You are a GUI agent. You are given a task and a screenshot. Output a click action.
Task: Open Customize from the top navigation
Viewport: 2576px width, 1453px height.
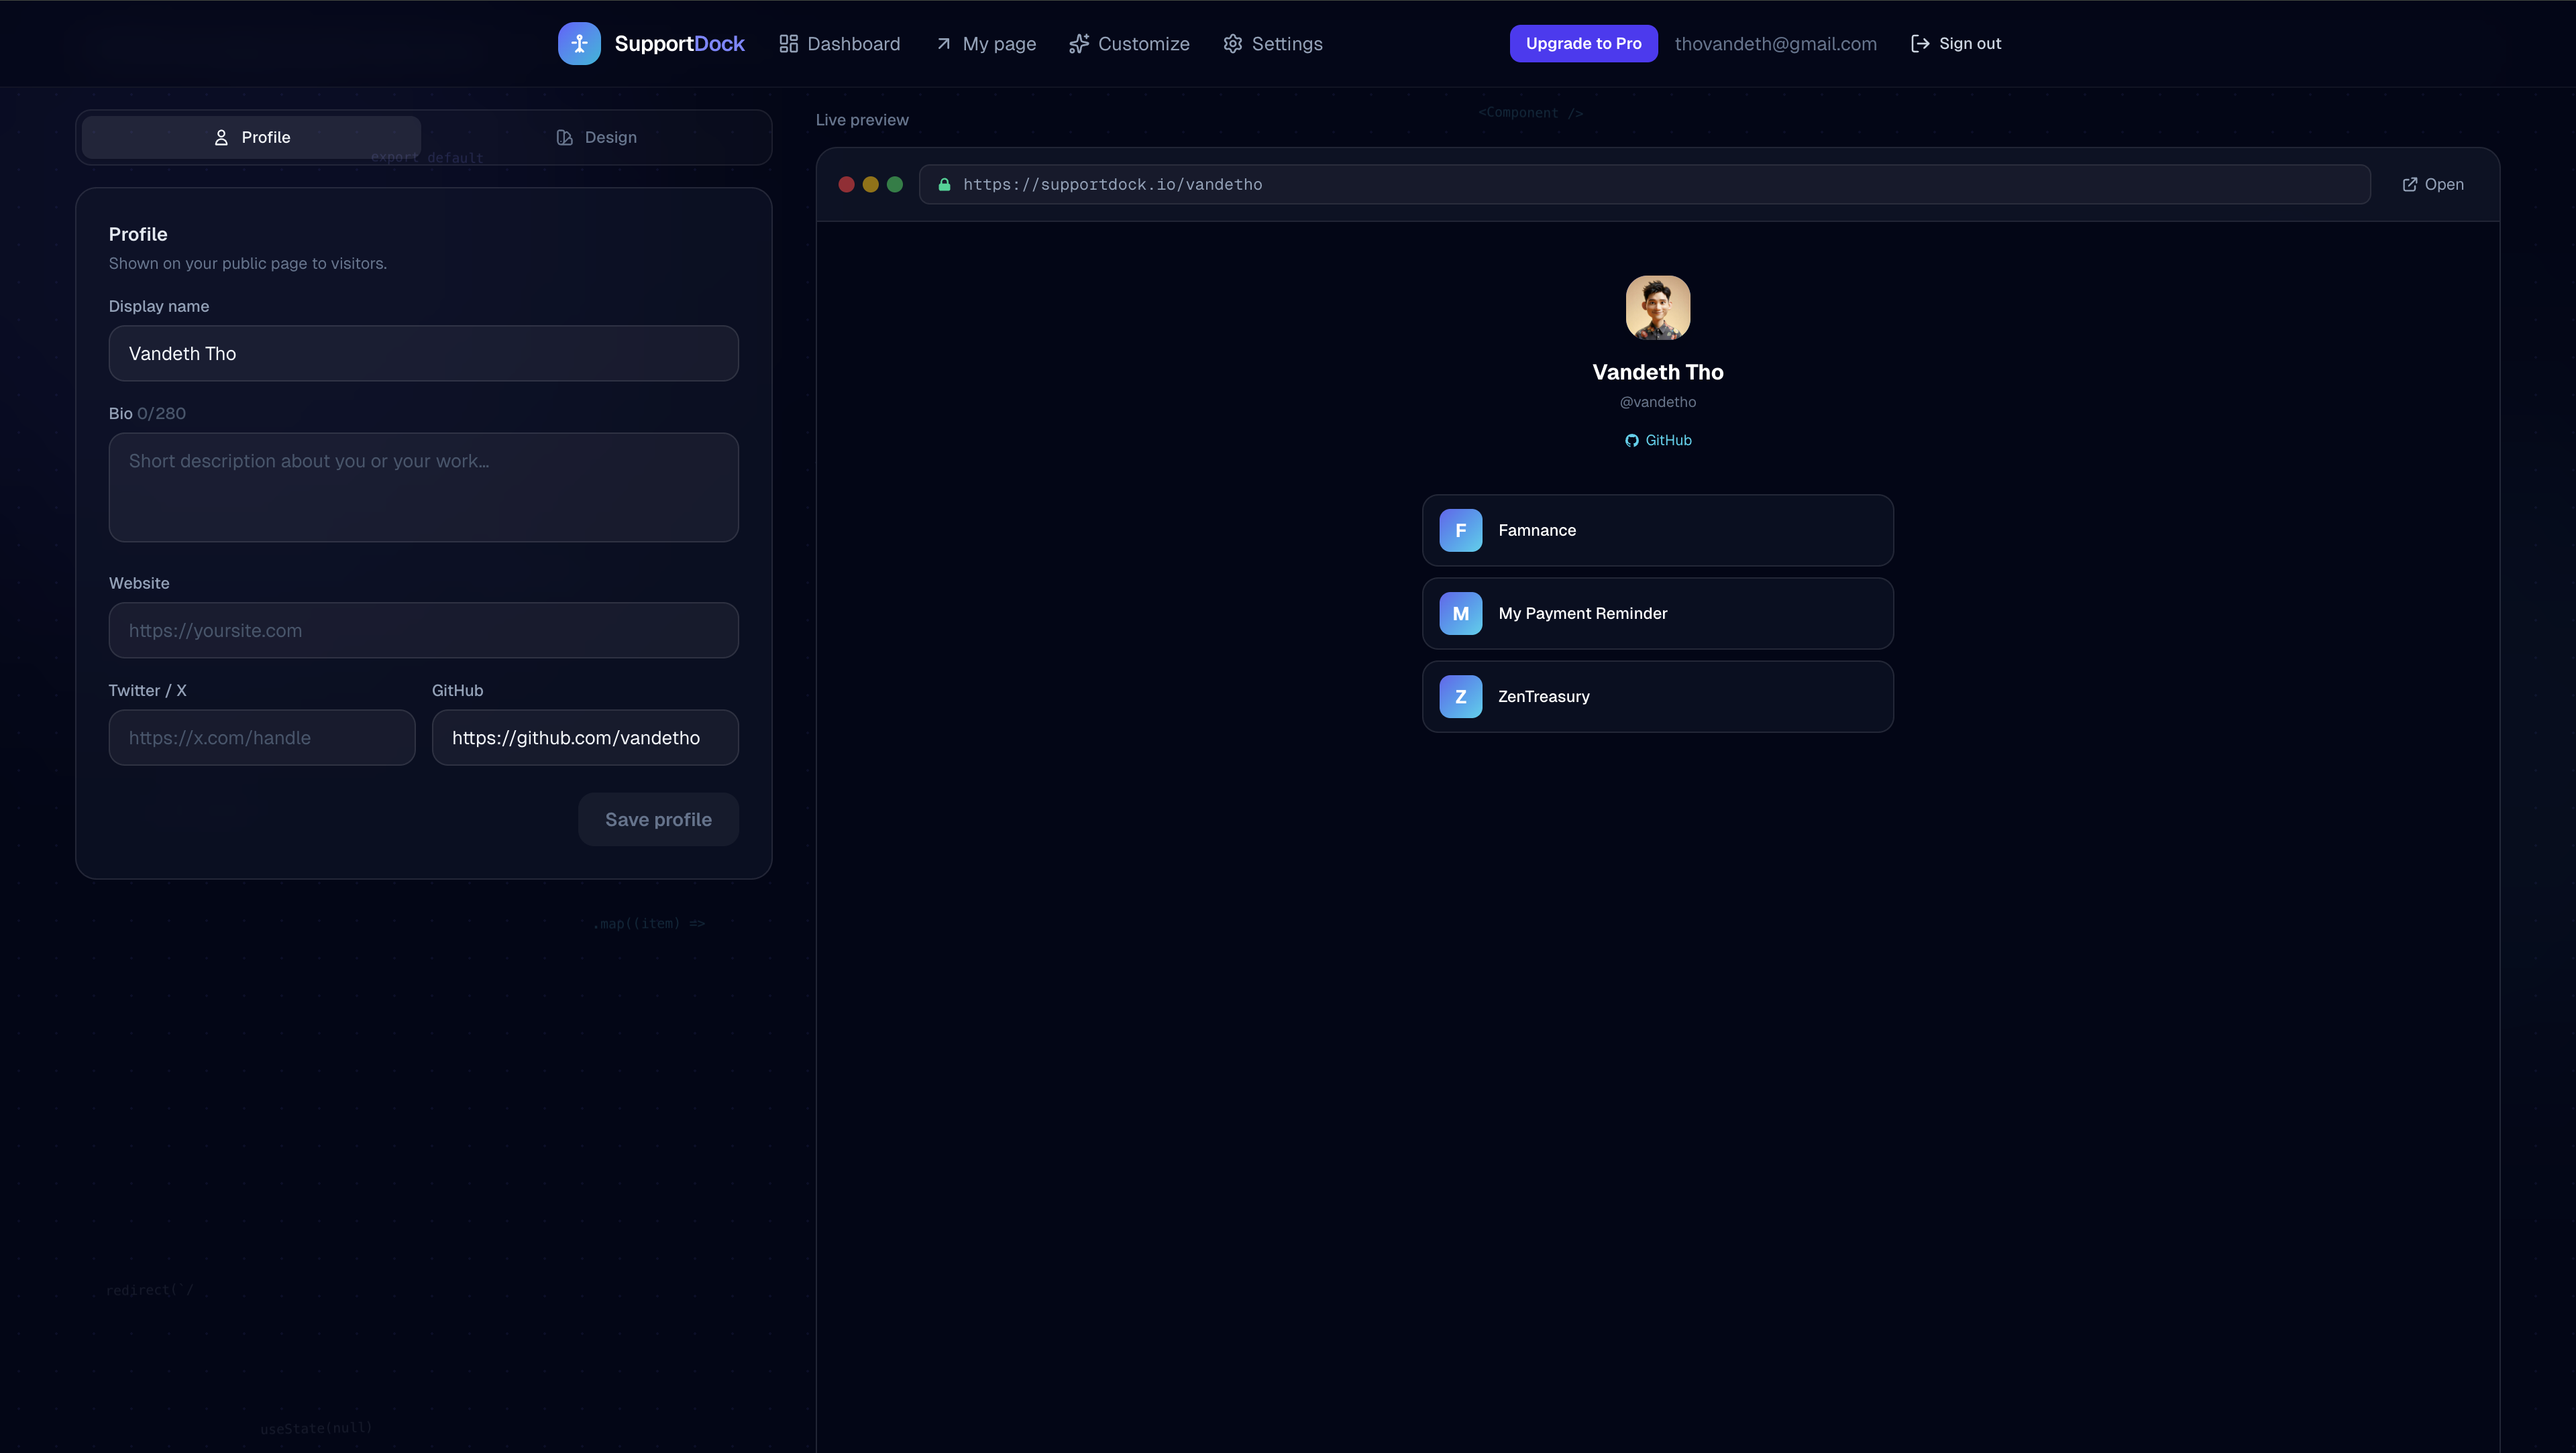[x=1129, y=44]
